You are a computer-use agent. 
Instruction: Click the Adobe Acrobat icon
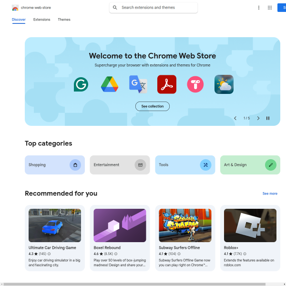click(167, 84)
